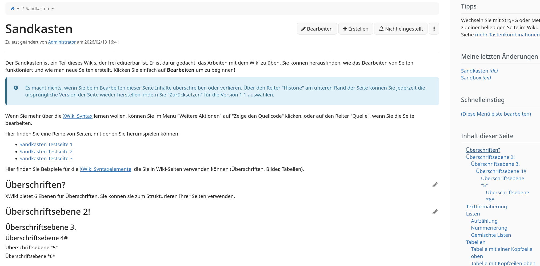The image size is (540, 266).
Task: Open mehr Tastenkombinationen tips link
Action: point(507,35)
